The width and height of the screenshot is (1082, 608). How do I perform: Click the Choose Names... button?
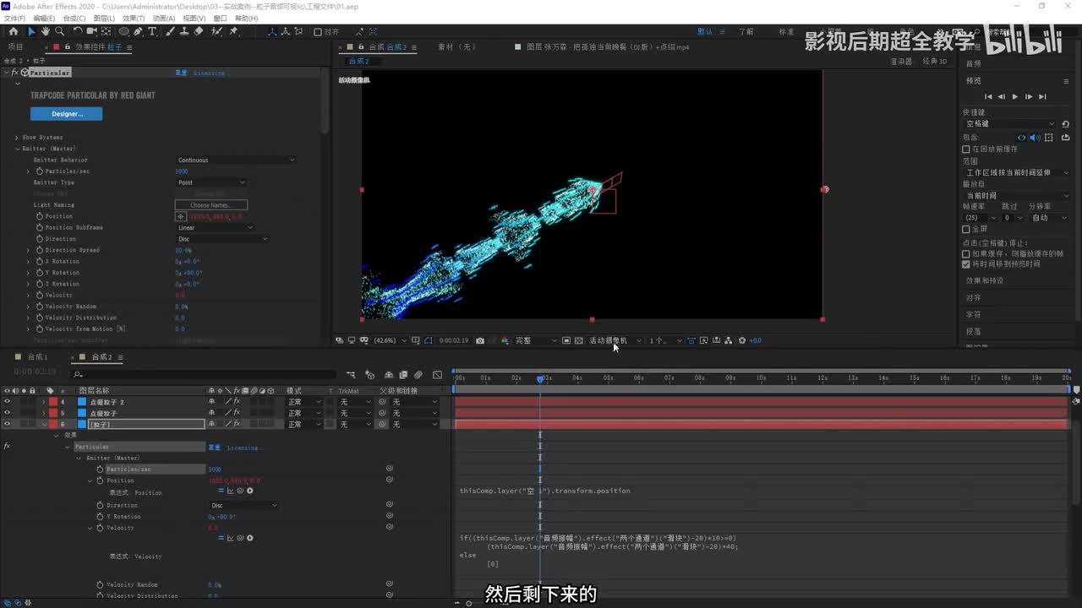pos(210,205)
